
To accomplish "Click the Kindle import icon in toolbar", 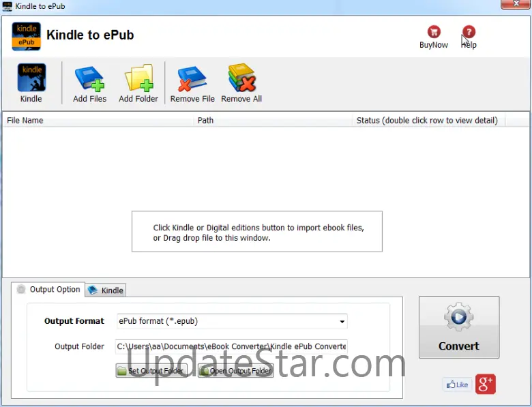I will pos(31,77).
